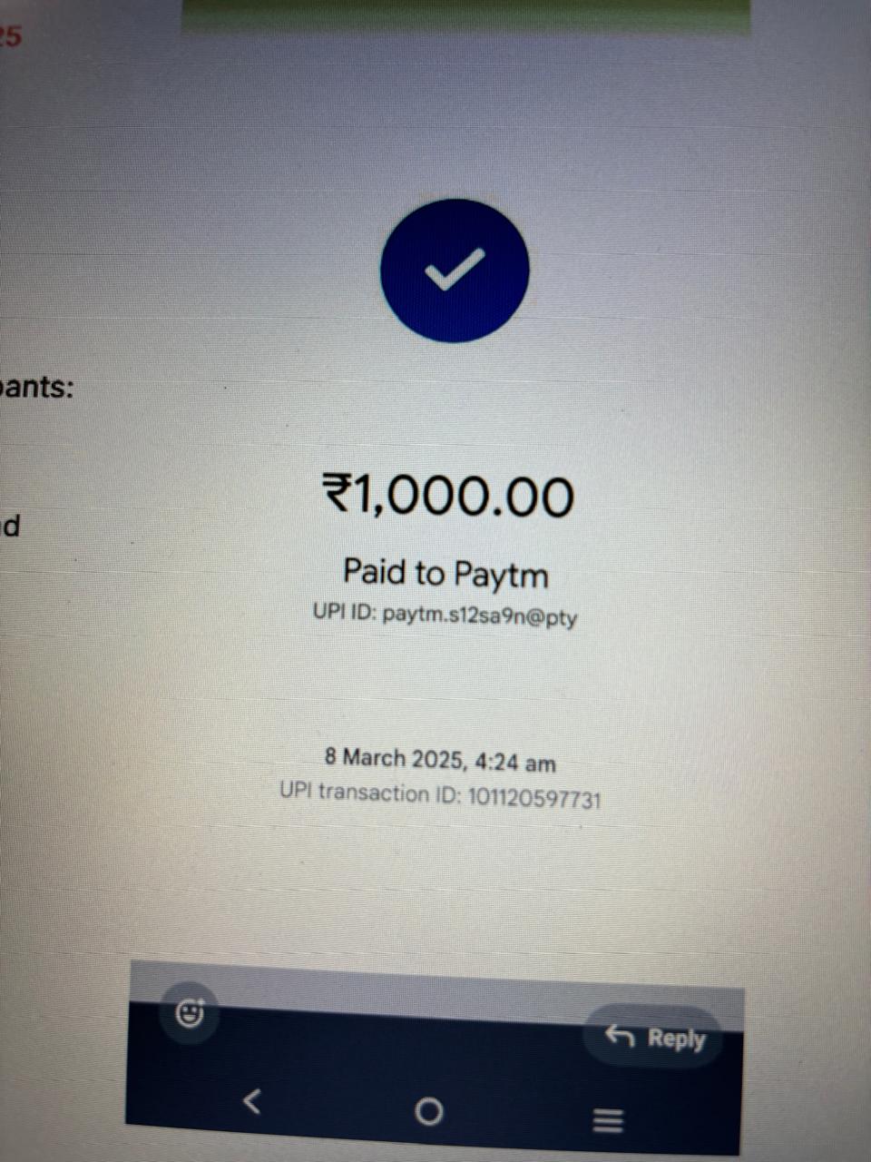Click the truncated 'ants:' label
The image size is (871, 1162).
click(x=36, y=388)
